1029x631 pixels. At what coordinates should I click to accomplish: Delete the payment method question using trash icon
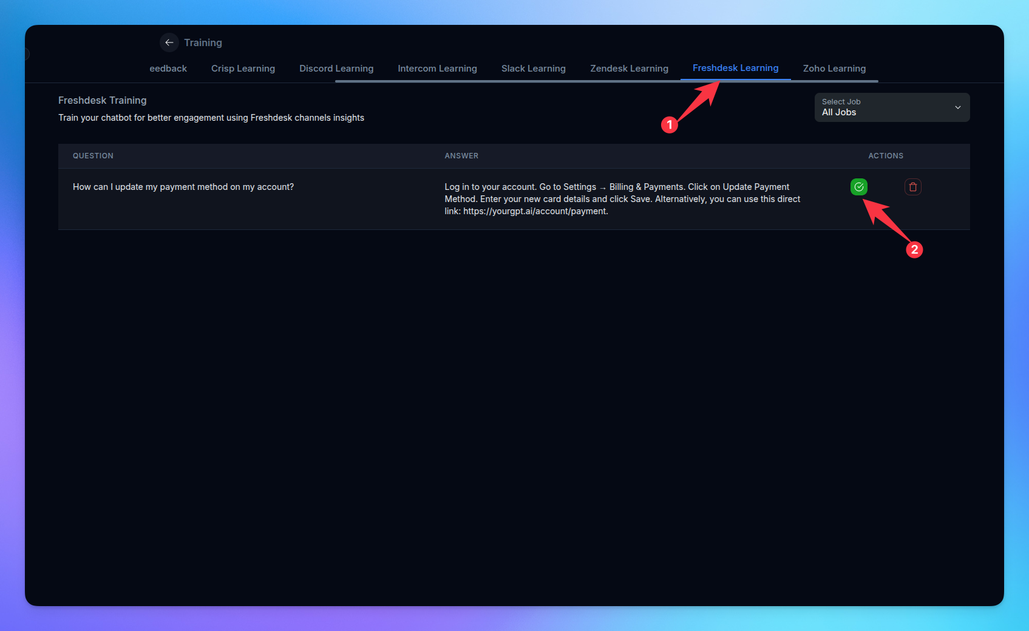(x=912, y=187)
